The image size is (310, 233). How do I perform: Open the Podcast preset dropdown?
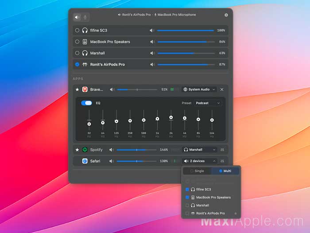click(207, 103)
